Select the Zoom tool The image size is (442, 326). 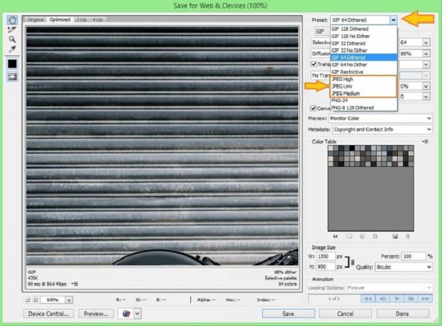12,39
